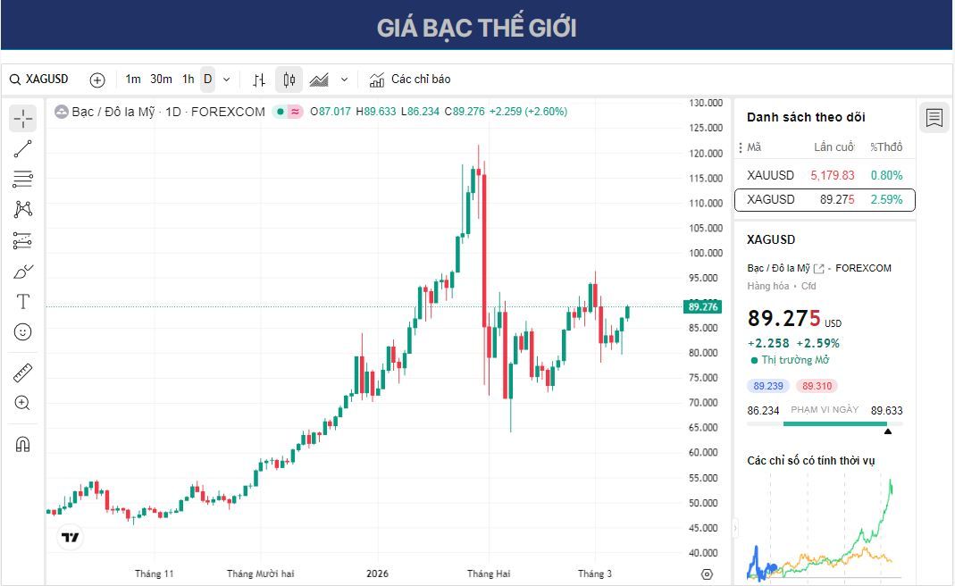Click the green day range bar
The height and width of the screenshot is (586, 955).
click(835, 423)
